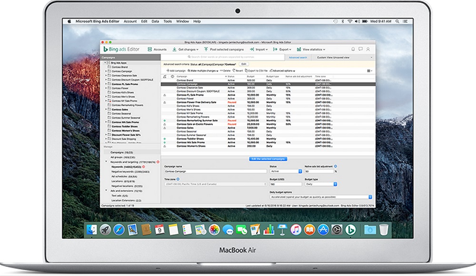Open the Custom View dropdown
Screen dimensions: 476x276
[x=345, y=58]
